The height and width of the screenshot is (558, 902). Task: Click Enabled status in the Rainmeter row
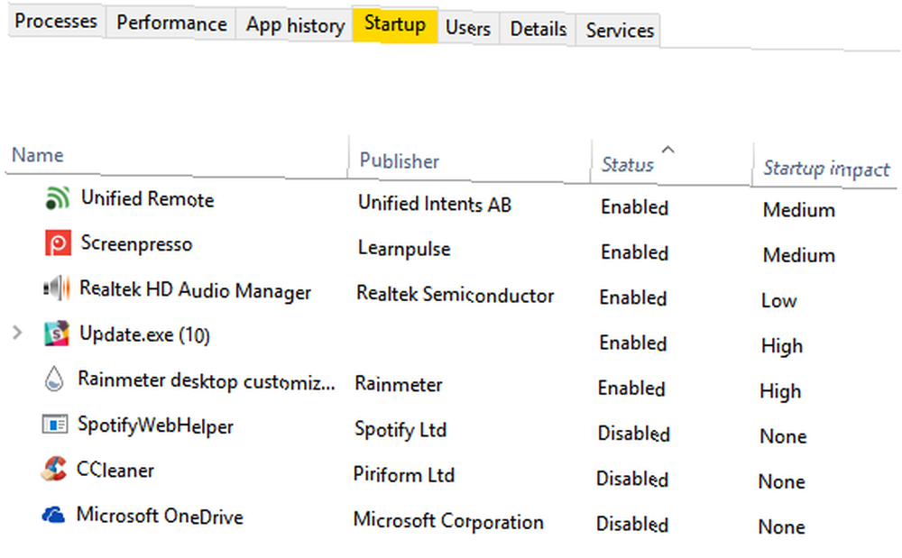[x=631, y=389]
